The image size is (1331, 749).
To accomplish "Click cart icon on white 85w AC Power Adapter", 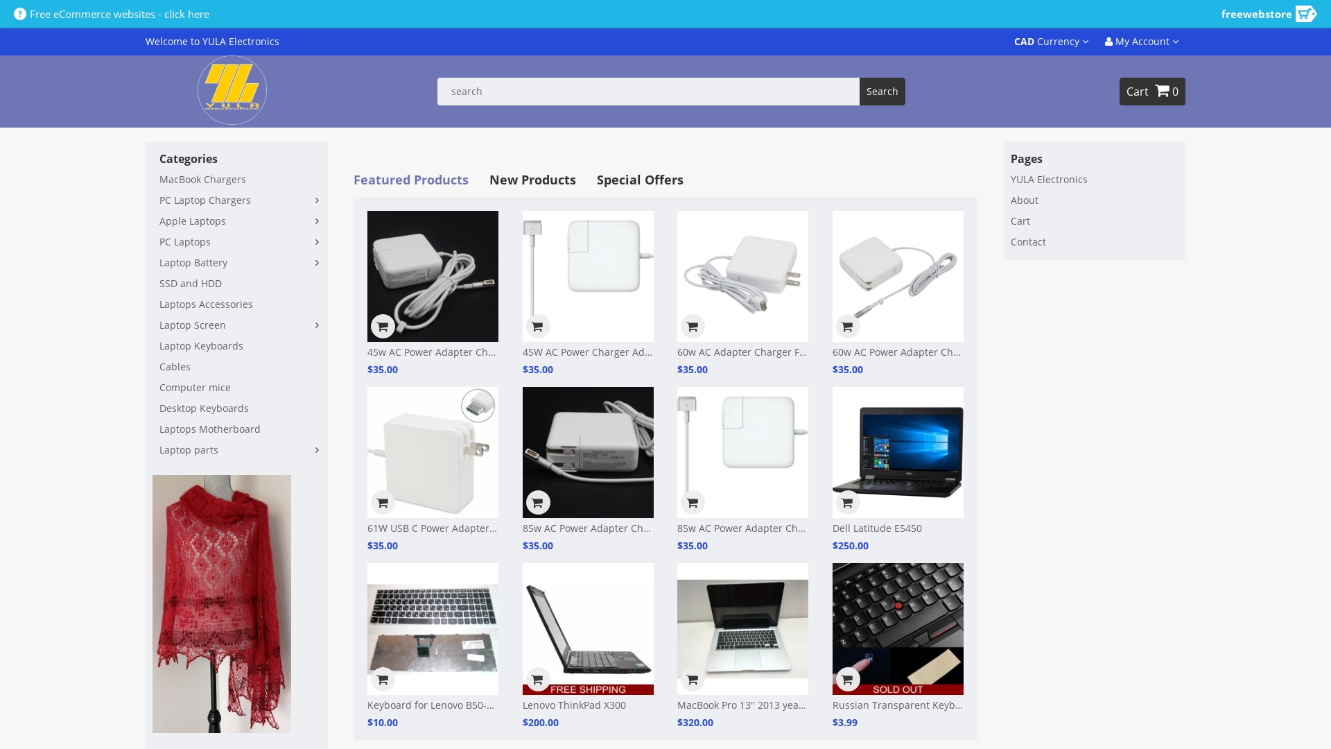I will 693,503.
